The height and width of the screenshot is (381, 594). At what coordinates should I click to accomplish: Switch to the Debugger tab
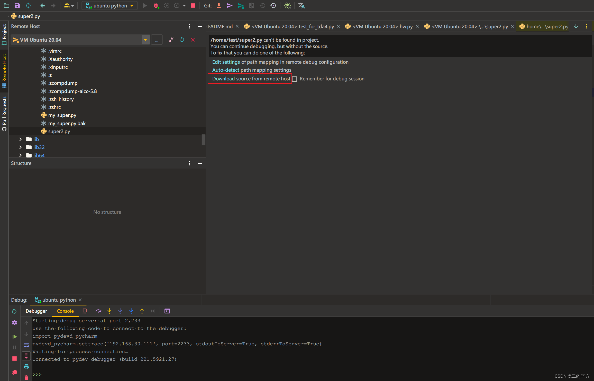(36, 311)
